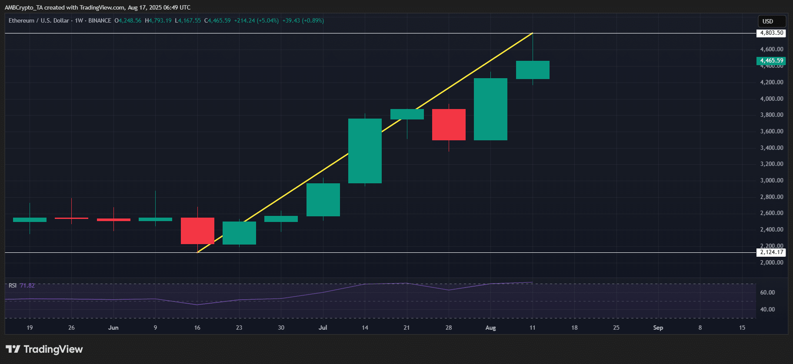793x364 pixels.
Task: Click the green 4,465.59 current price tag
Action: 771,61
